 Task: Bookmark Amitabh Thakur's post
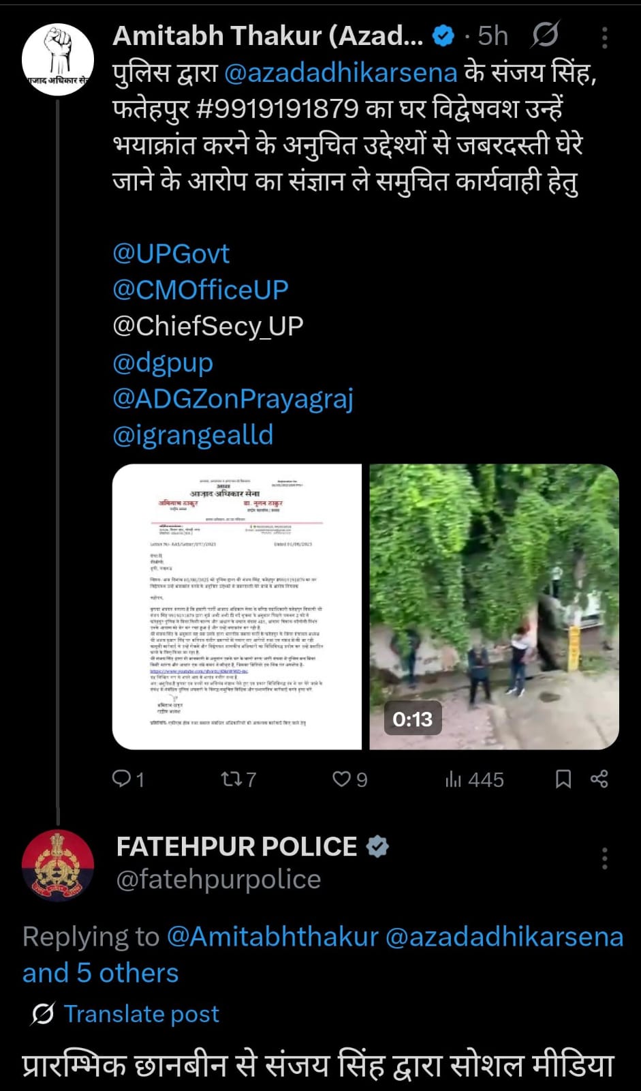coord(563,779)
